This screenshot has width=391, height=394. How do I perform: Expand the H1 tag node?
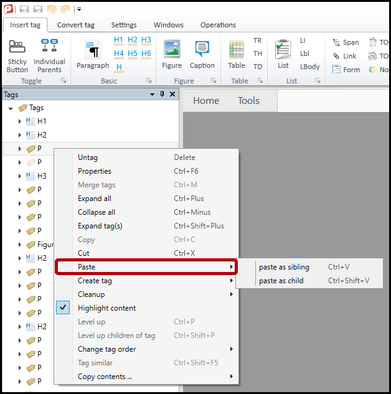coord(19,121)
